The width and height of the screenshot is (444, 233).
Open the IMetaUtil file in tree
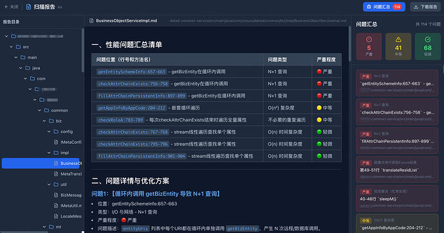point(68,205)
